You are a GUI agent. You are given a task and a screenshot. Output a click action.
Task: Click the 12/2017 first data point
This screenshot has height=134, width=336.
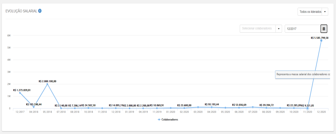[x=20, y=93]
